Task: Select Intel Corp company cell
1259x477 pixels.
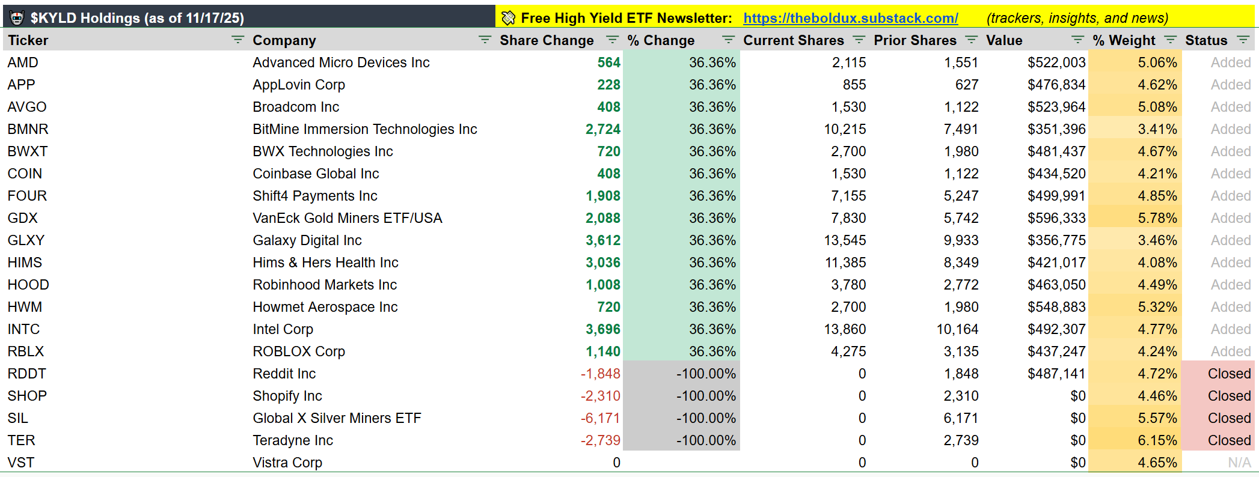Action: point(372,329)
